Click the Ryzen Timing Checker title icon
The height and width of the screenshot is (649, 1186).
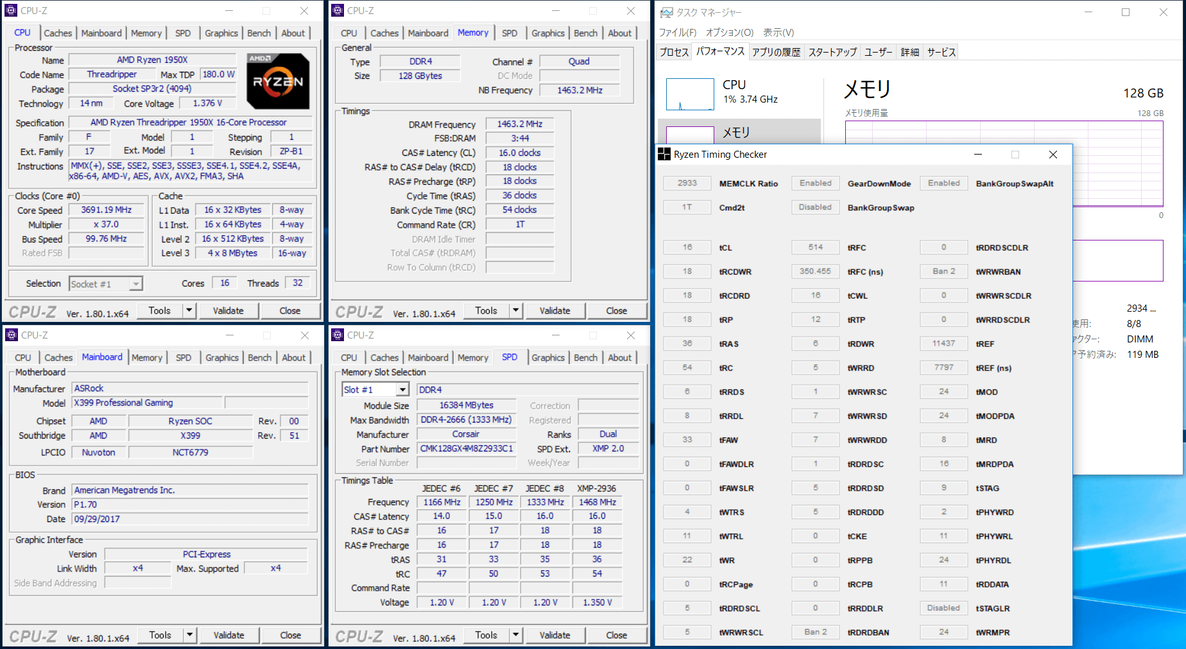click(664, 154)
